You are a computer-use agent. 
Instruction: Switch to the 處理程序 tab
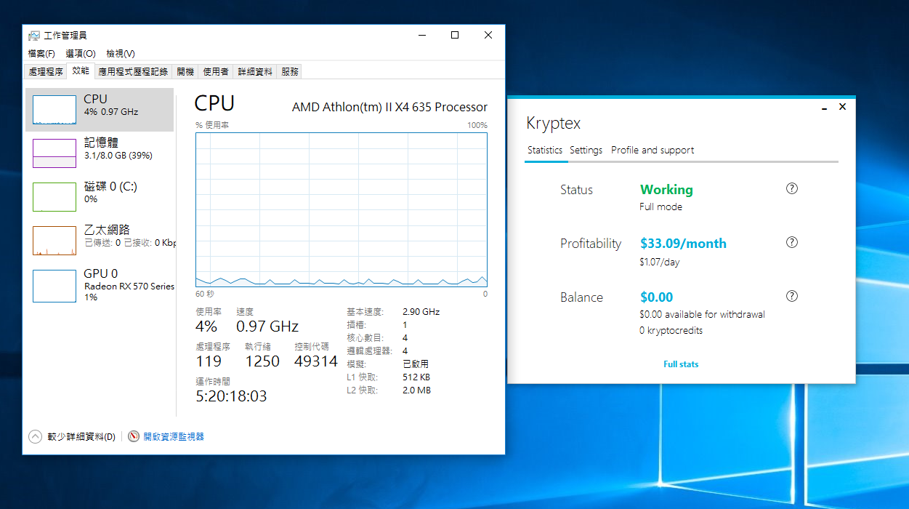tap(45, 71)
